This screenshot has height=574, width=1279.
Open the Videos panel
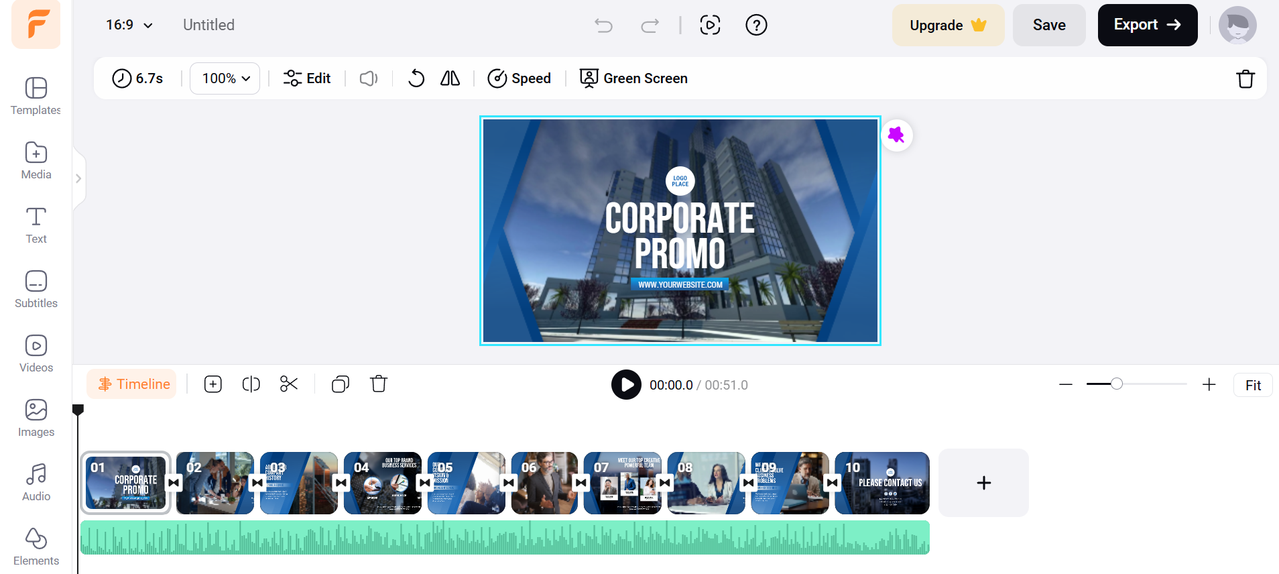coord(36,354)
